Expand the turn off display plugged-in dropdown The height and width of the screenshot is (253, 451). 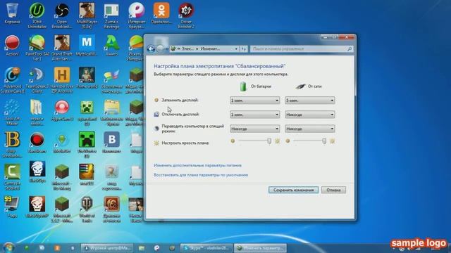tap(310, 115)
